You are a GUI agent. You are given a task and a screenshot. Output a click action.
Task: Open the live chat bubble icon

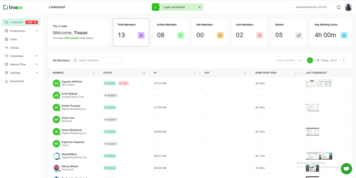point(346,168)
